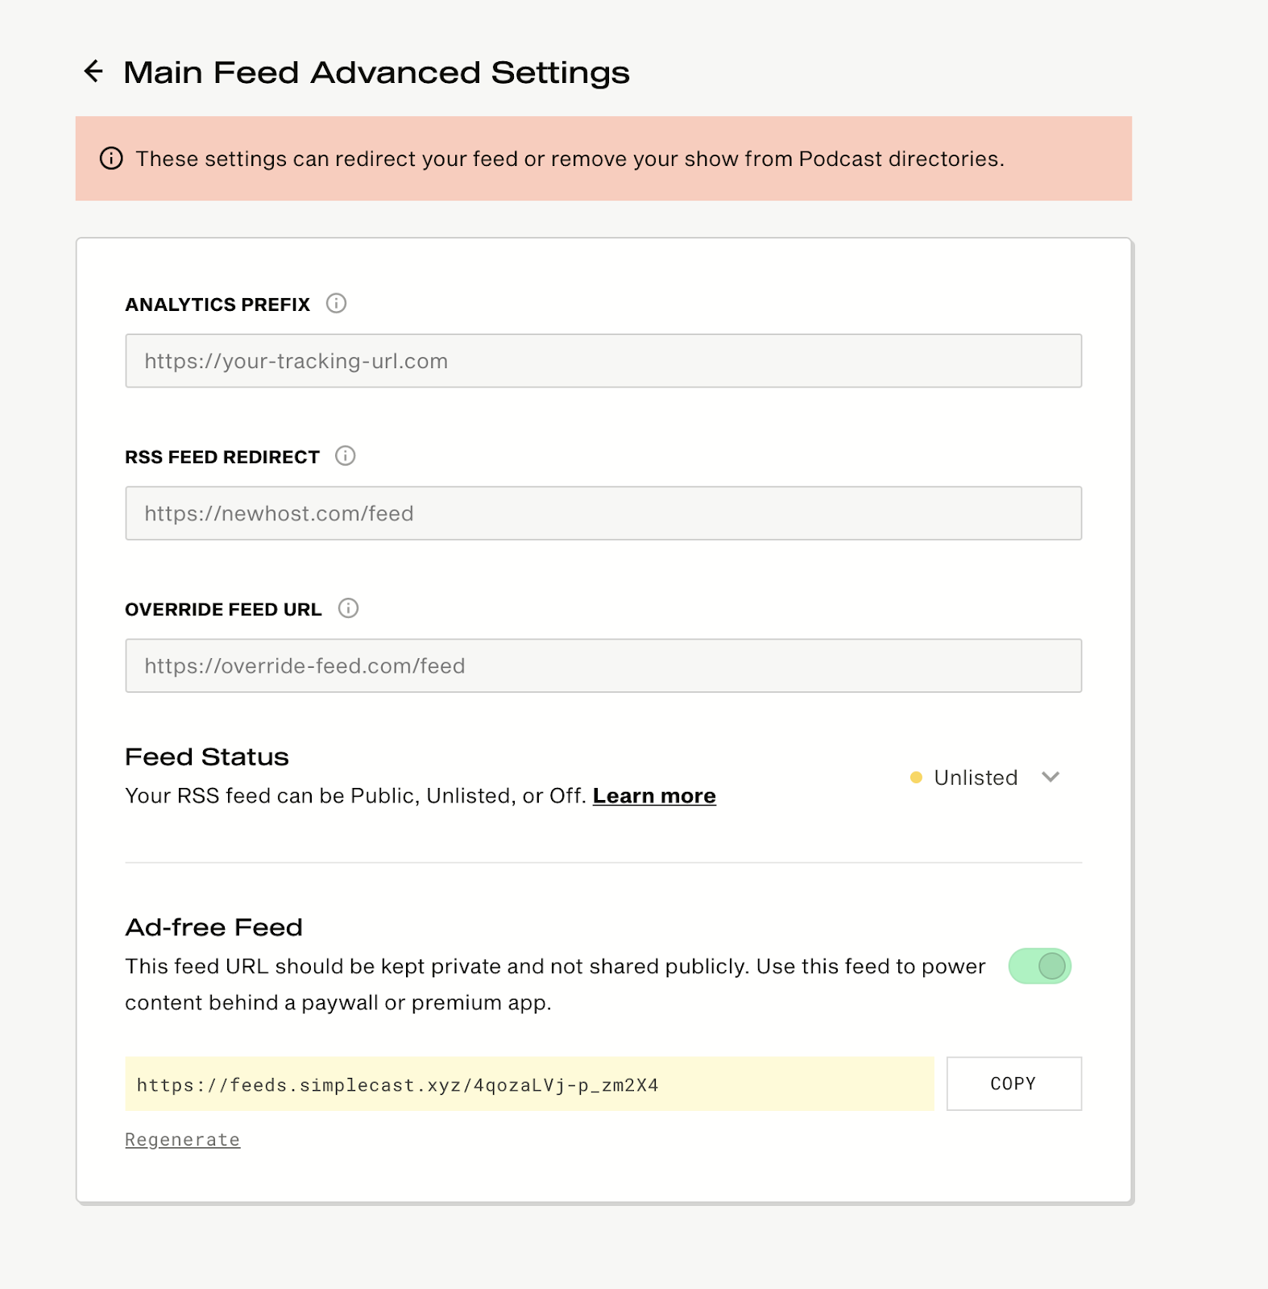Open the Learn more link
1268x1289 pixels.
[654, 796]
